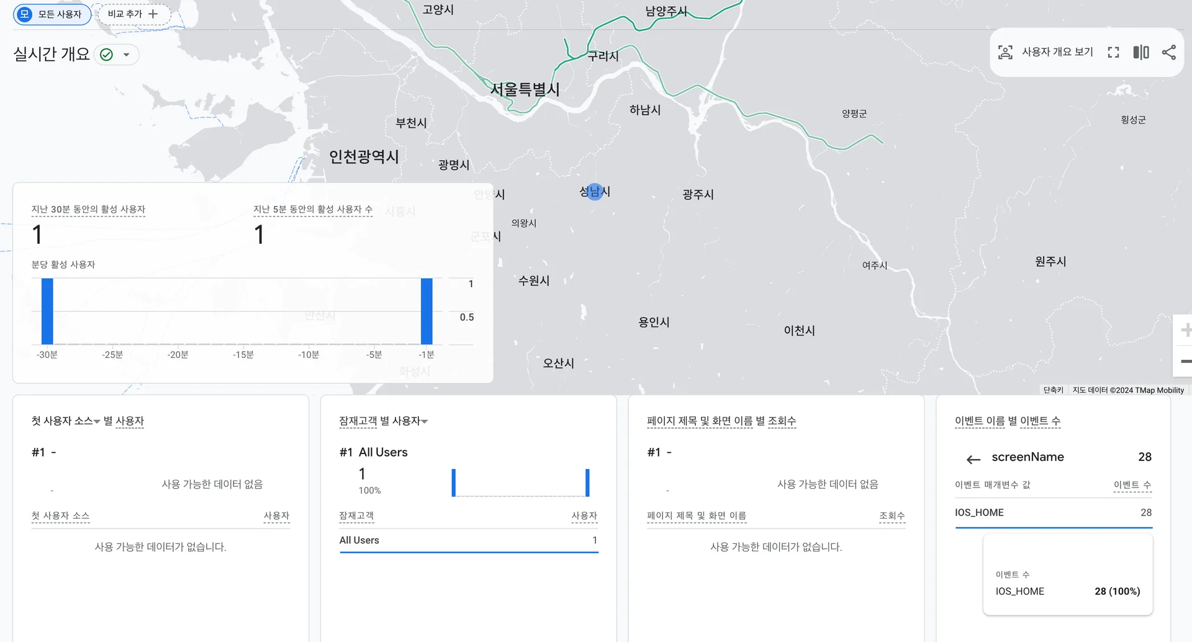Viewport: 1192px width, 642px height.
Task: Zoom in on the map
Action: (x=1185, y=330)
